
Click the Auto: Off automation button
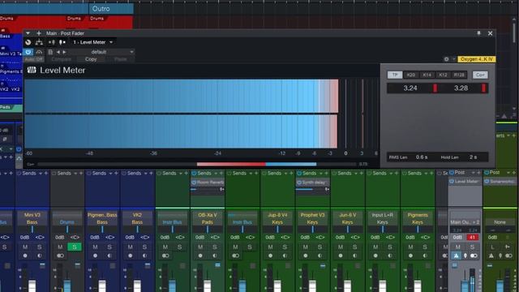pos(34,59)
